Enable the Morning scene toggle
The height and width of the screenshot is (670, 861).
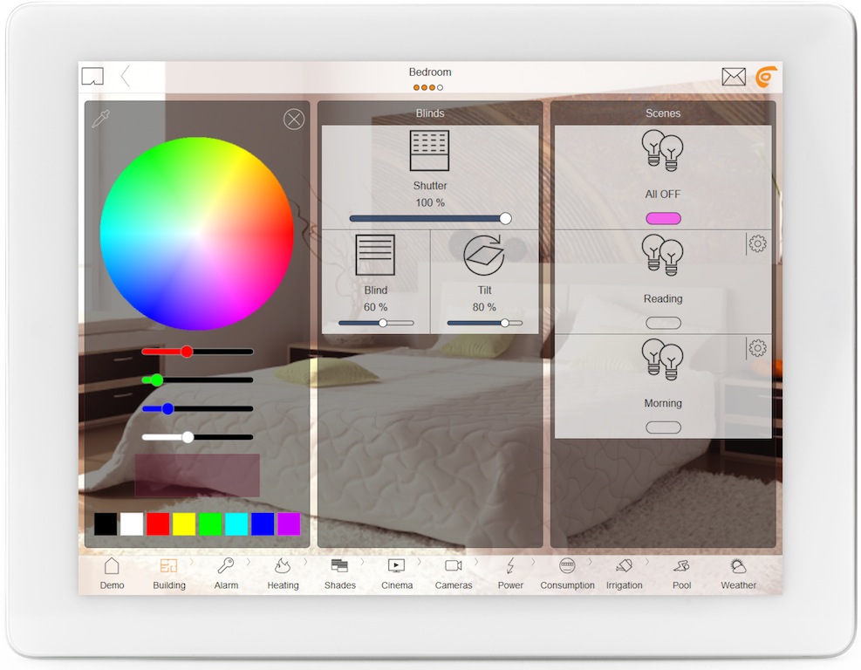[663, 427]
